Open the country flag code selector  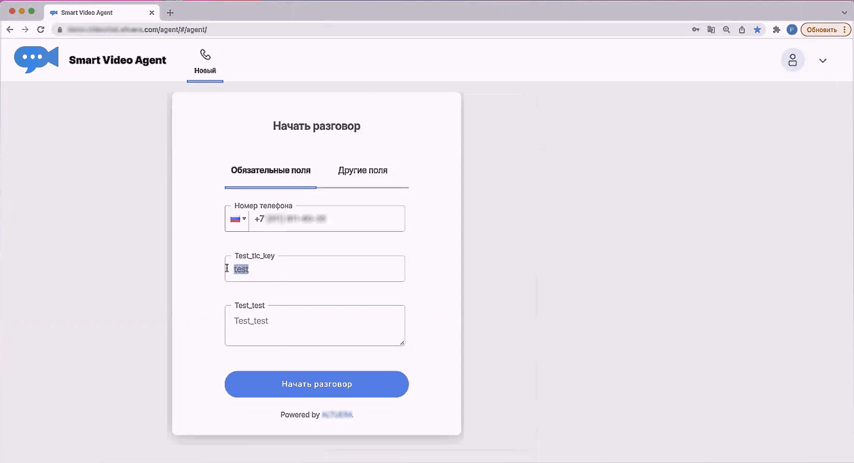238,219
